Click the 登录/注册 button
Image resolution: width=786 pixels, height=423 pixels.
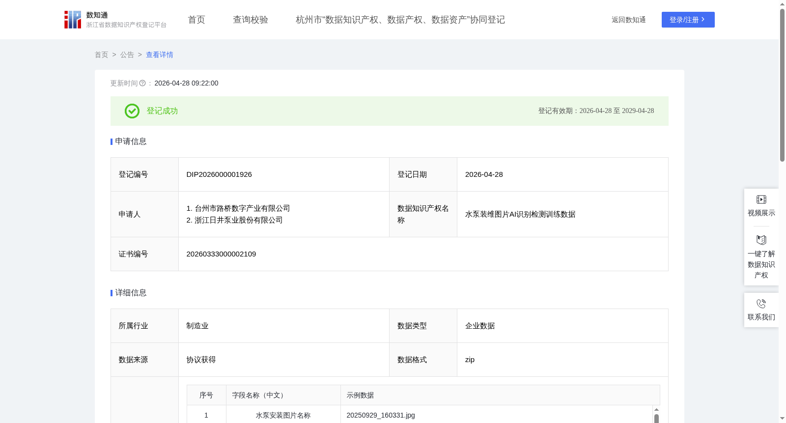tap(688, 20)
